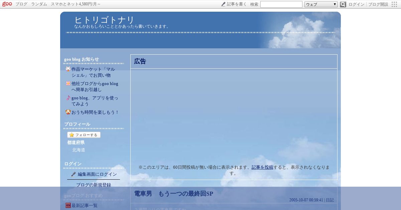
Task: Click ブログの新規登録 link
Action: click(x=94, y=185)
